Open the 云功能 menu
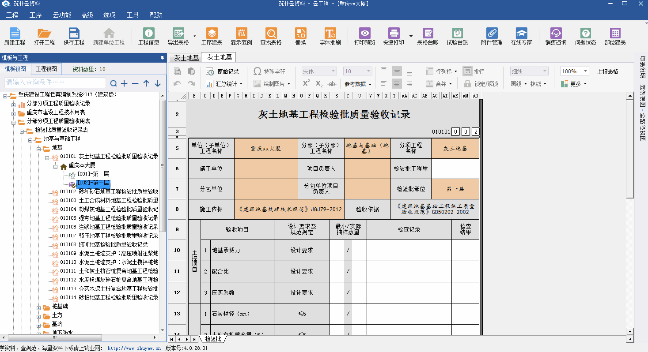The image size is (648, 352). [62, 15]
